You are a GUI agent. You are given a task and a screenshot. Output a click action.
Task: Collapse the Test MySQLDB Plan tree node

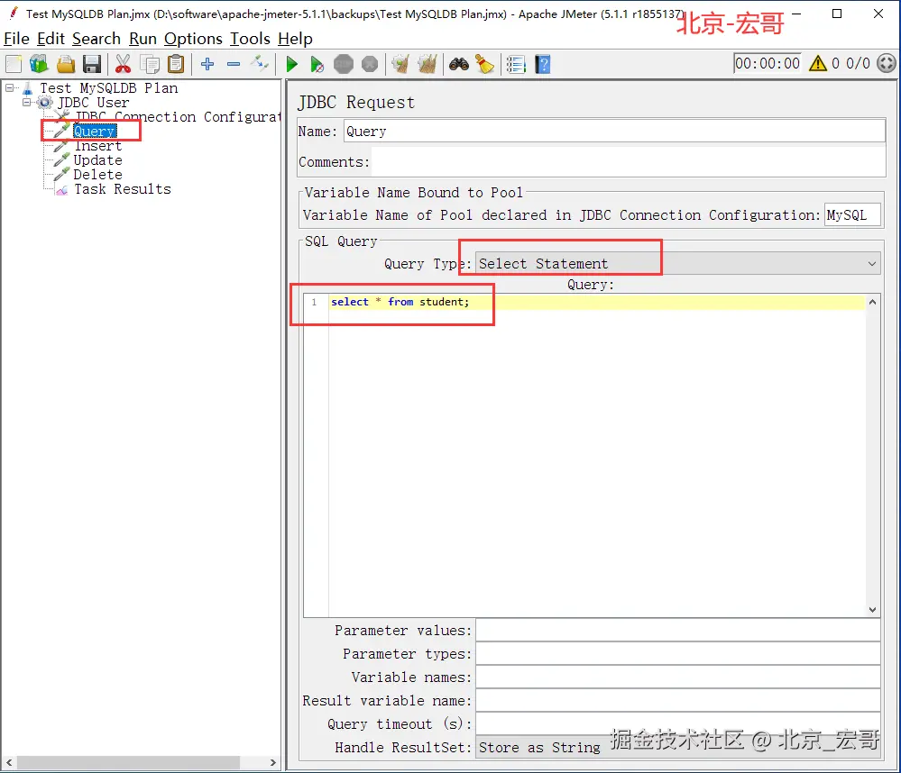(10, 87)
